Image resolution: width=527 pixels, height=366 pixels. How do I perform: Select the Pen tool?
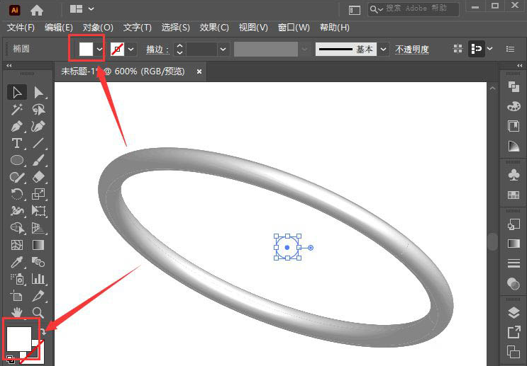pyautogui.click(x=17, y=127)
